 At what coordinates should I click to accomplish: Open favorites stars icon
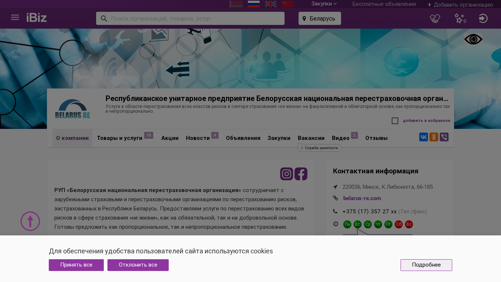[x=460, y=18]
